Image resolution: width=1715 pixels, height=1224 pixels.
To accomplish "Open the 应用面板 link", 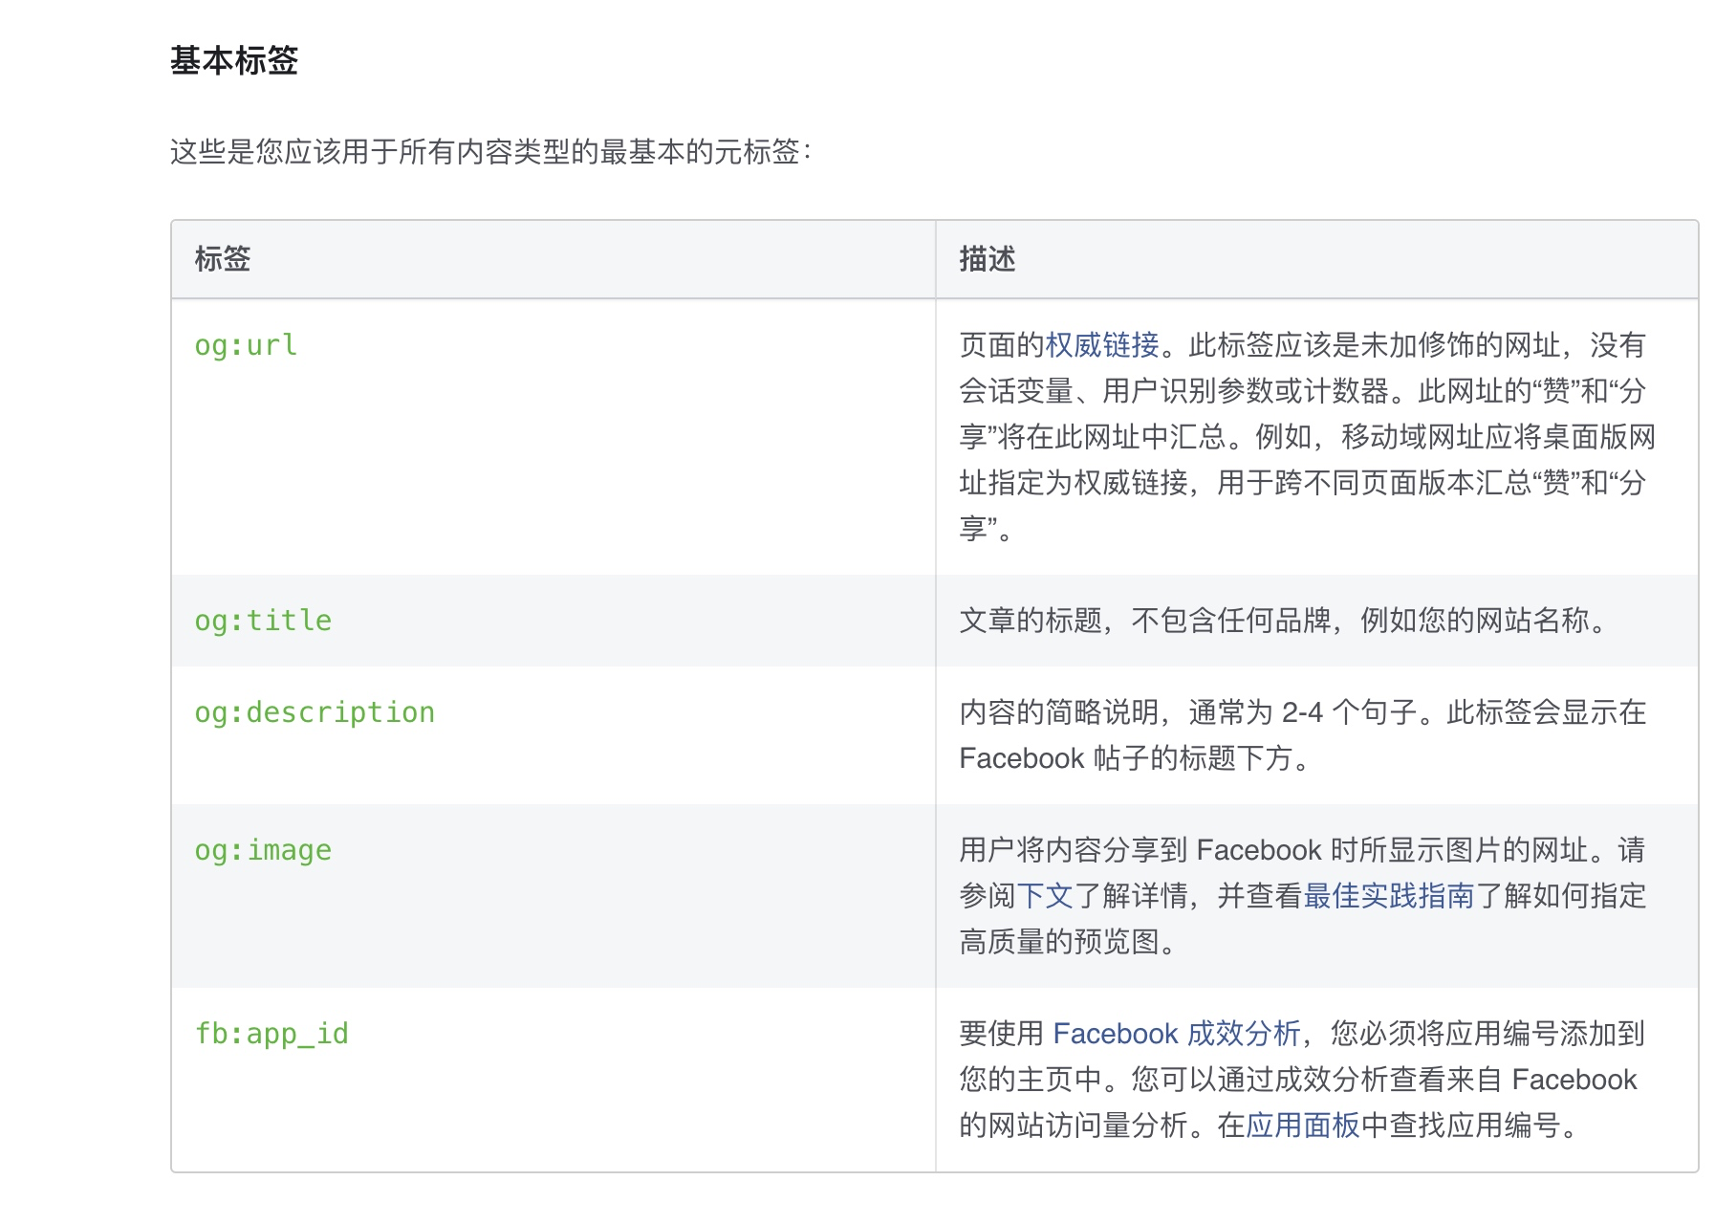I will pos(1303,1126).
